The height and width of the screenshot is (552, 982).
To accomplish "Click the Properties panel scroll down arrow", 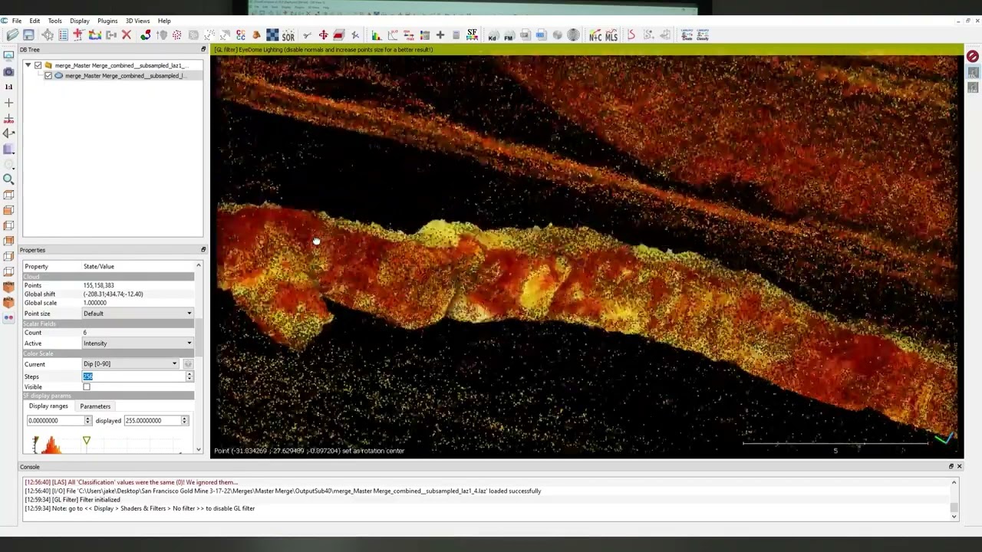I will coord(198,450).
